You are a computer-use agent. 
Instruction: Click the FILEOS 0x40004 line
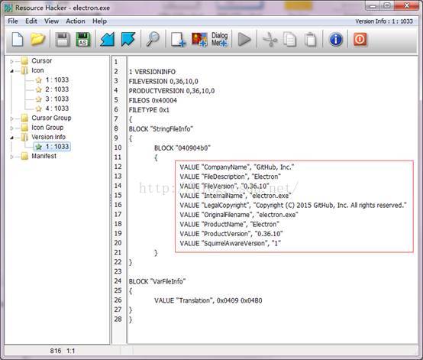click(x=153, y=100)
